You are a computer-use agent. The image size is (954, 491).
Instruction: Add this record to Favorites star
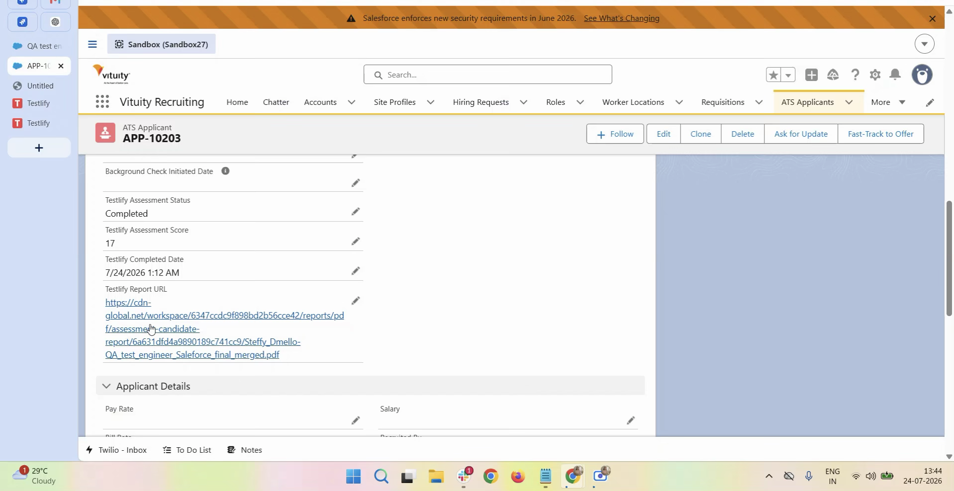773,75
